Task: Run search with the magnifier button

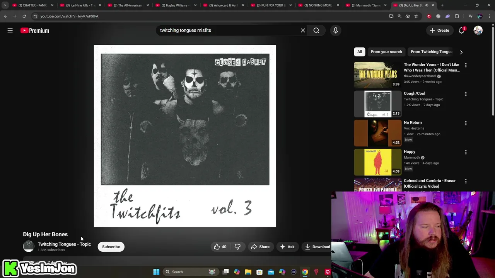Action: tap(316, 31)
